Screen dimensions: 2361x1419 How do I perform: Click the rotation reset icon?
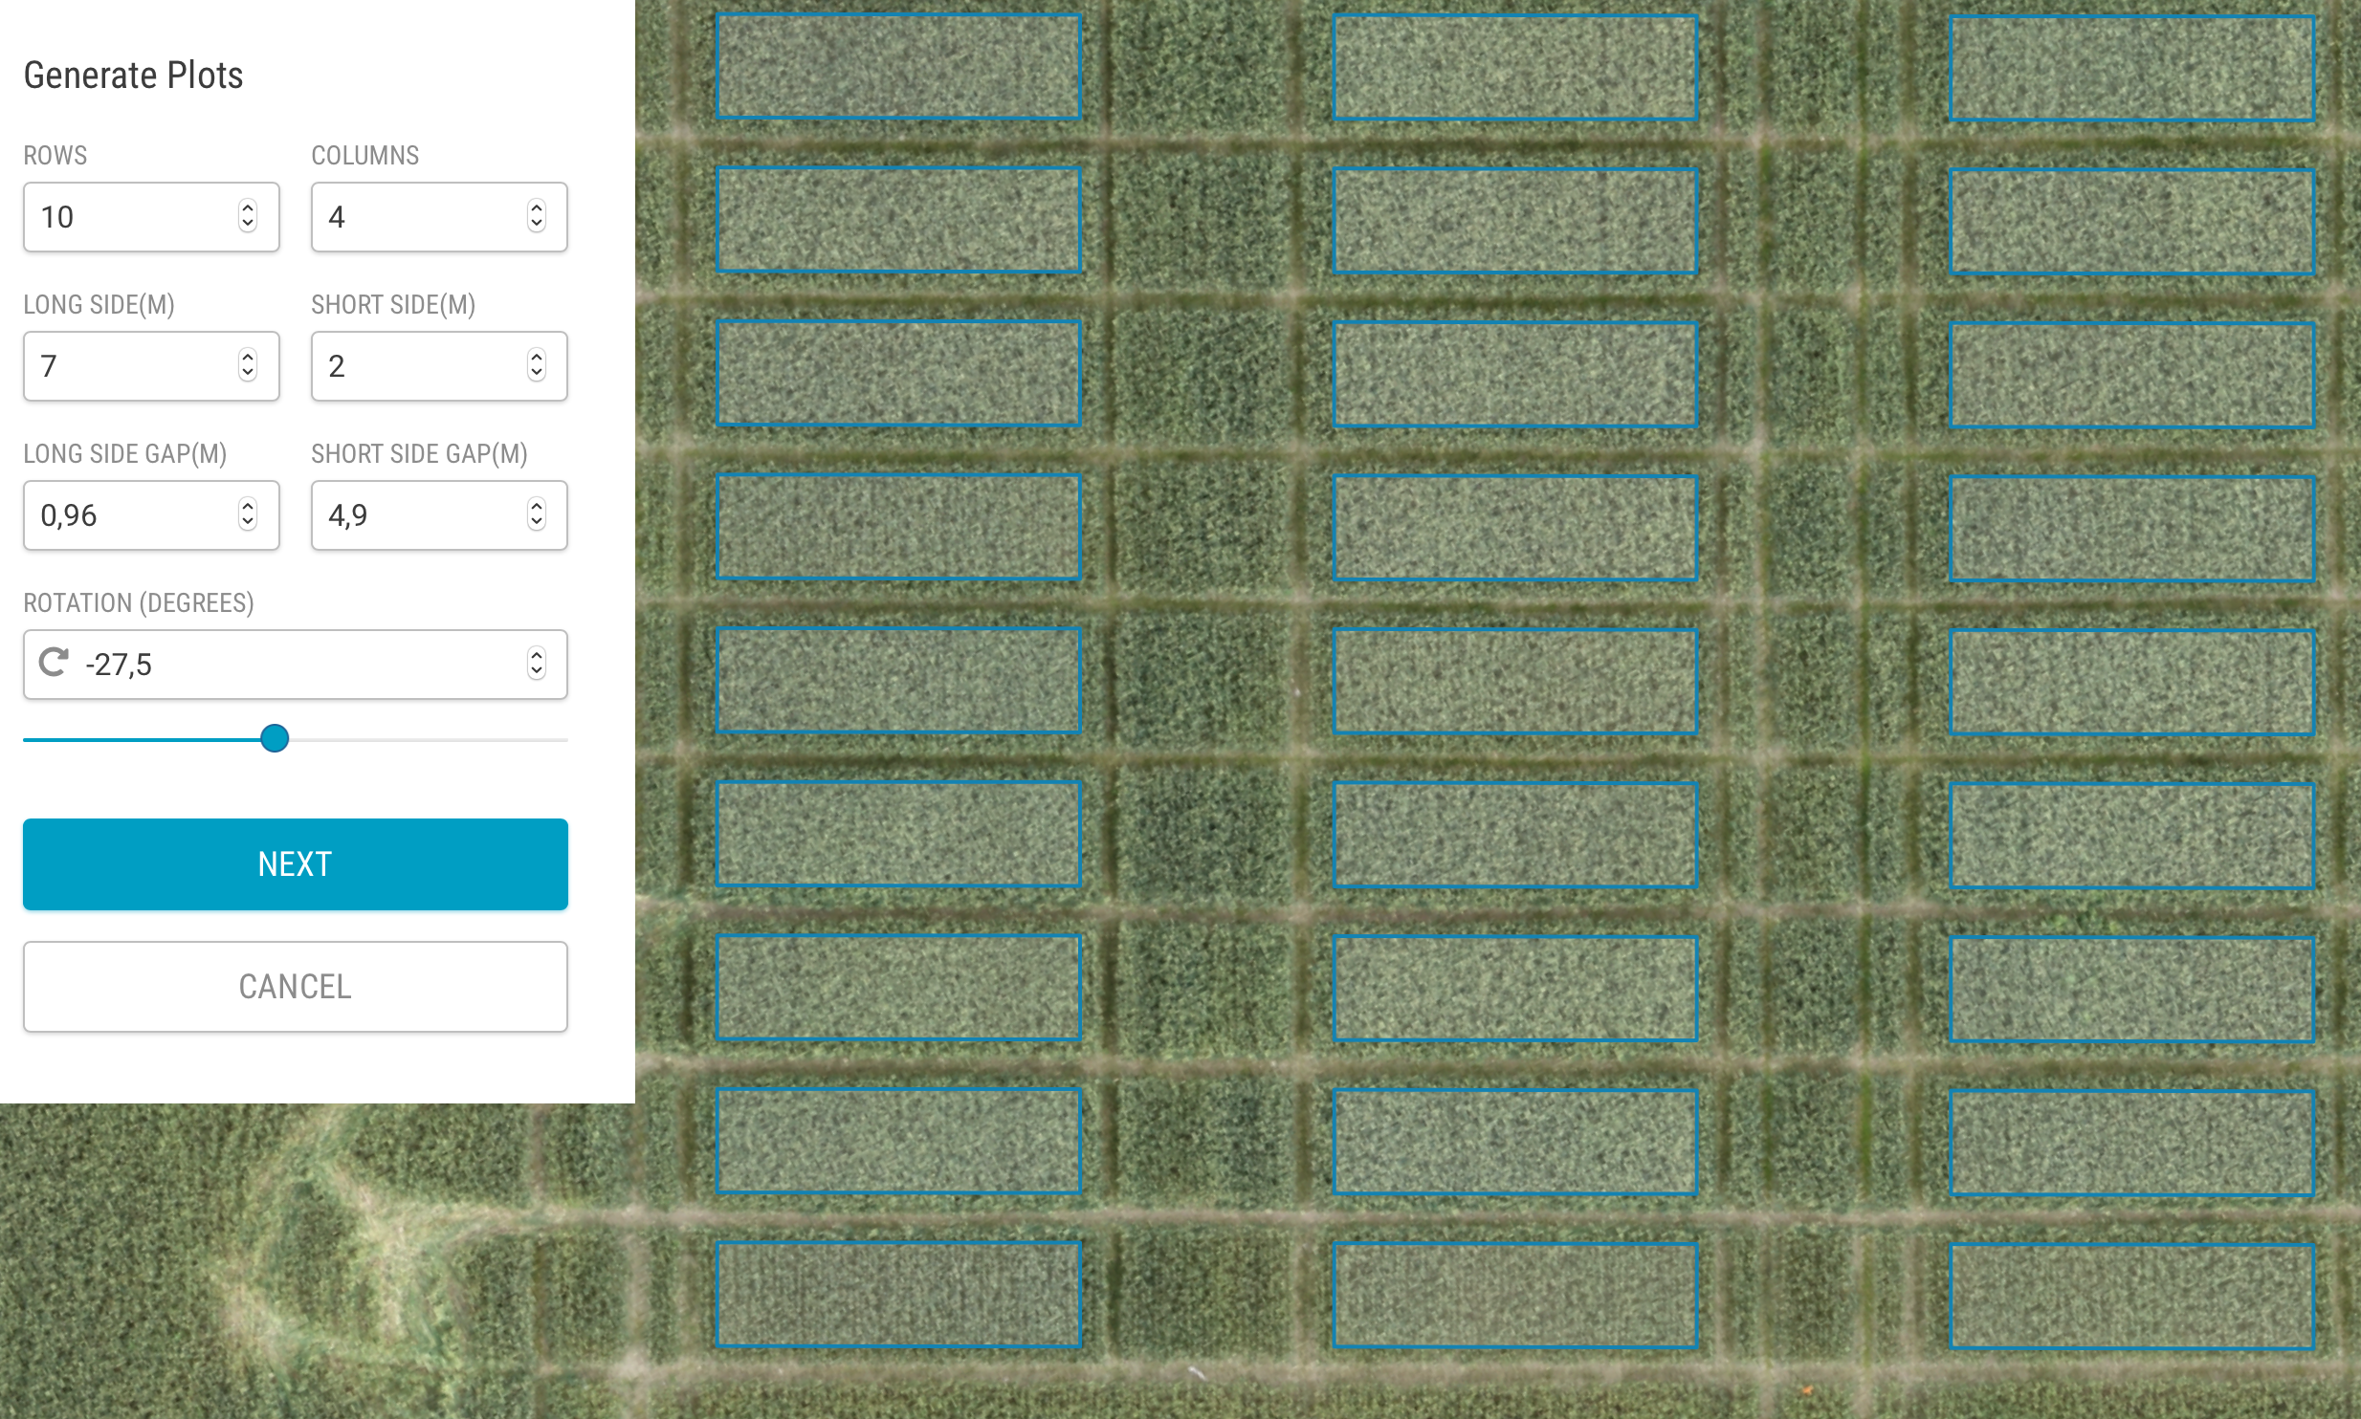point(54,663)
